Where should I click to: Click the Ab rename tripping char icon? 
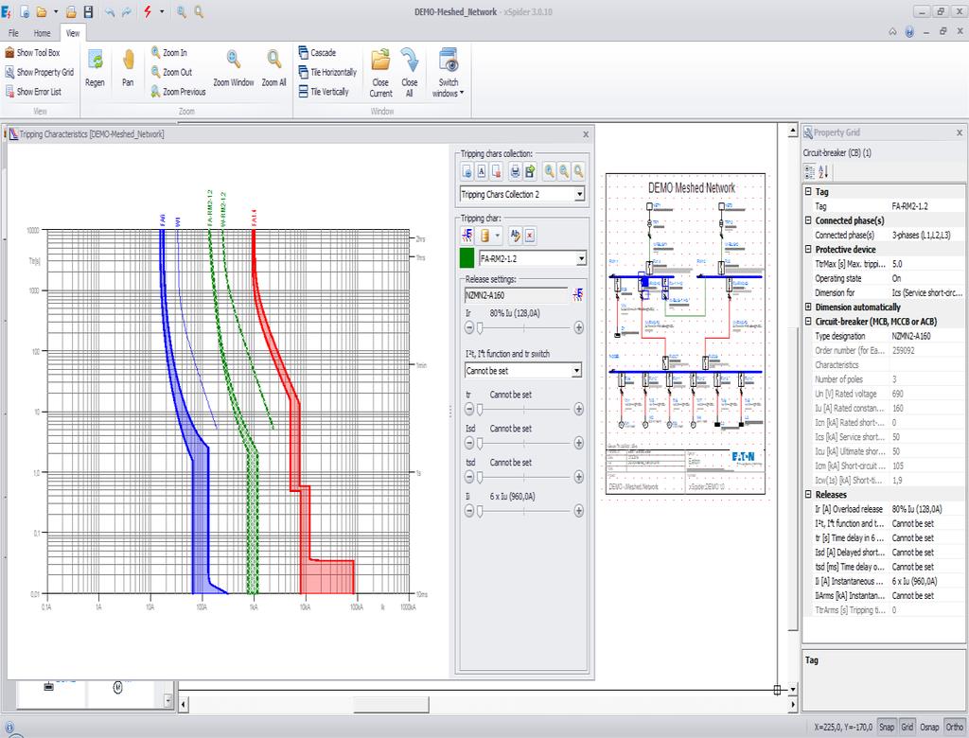(x=515, y=236)
